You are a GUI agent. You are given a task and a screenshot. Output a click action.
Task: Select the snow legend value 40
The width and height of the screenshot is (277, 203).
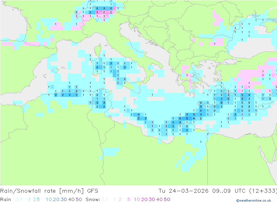(160, 199)
